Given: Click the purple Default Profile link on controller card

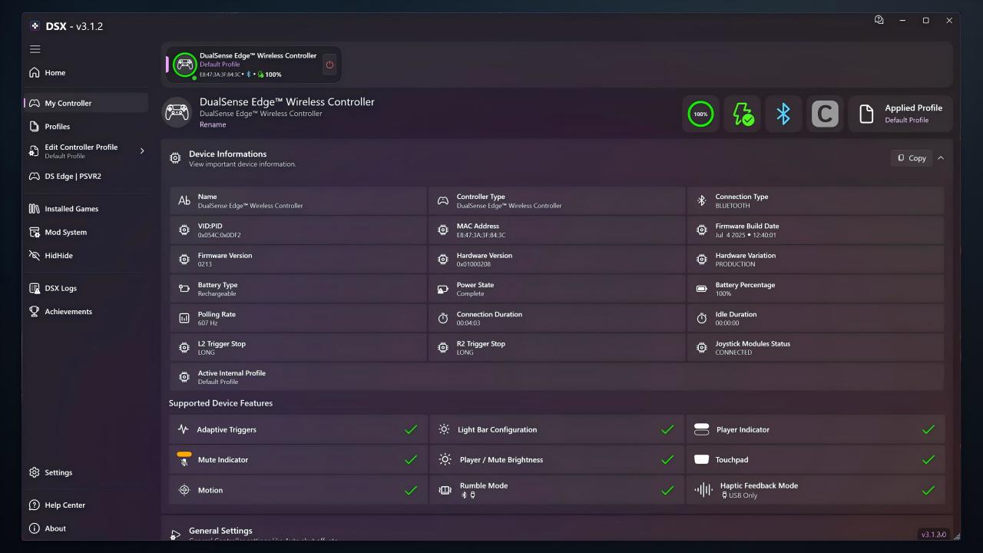Looking at the screenshot, I should (x=220, y=65).
